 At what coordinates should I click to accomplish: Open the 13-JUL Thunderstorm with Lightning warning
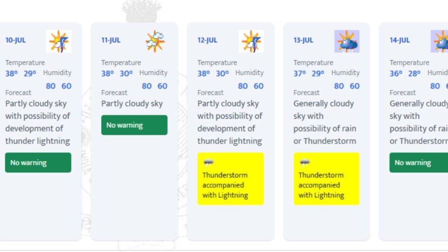click(326, 179)
